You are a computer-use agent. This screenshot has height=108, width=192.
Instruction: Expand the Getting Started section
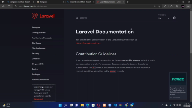[x=39, y=33]
